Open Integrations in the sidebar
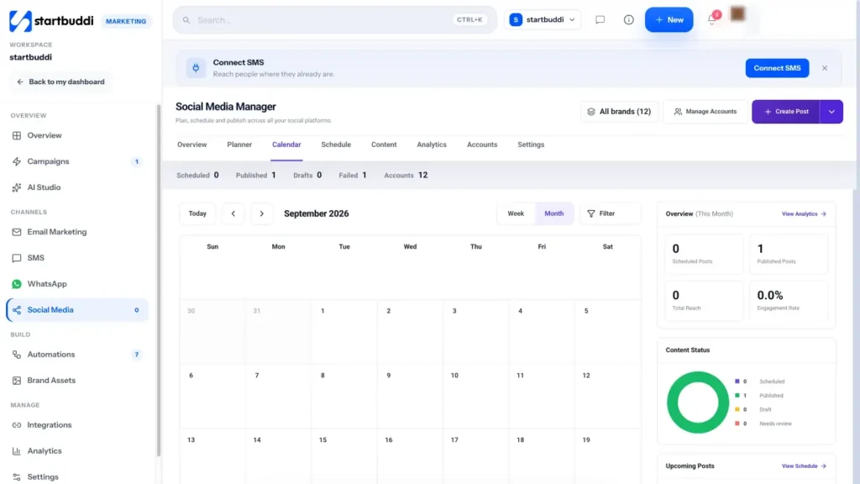The width and height of the screenshot is (860, 484). coord(76,424)
